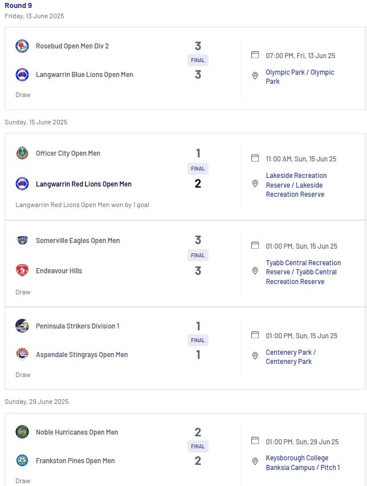Viewport: 367px width, 486px height.
Task: Click the Langwarrin Blue Lions club logo
Action: point(22,75)
